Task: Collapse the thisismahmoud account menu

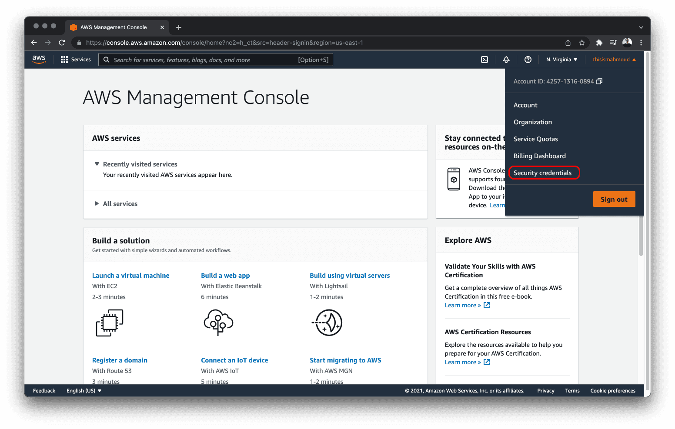Action: point(614,60)
